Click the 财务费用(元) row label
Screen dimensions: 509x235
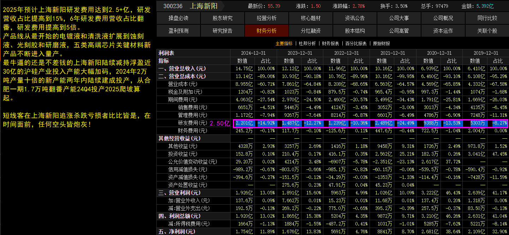click(193, 131)
